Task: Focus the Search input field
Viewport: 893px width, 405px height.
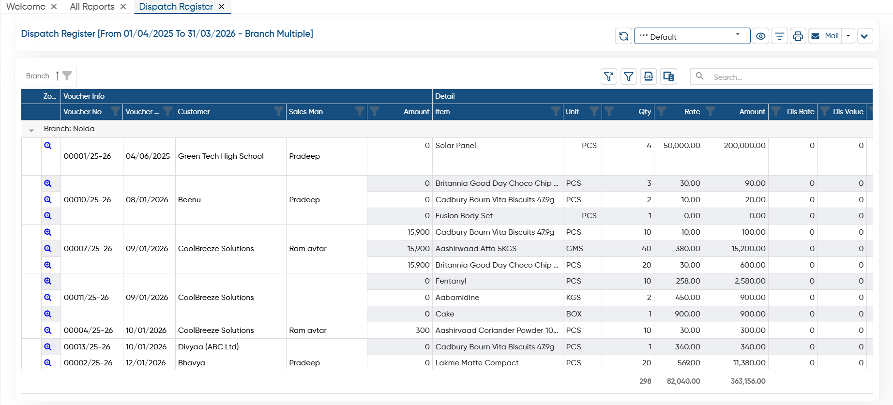Action: tap(782, 76)
